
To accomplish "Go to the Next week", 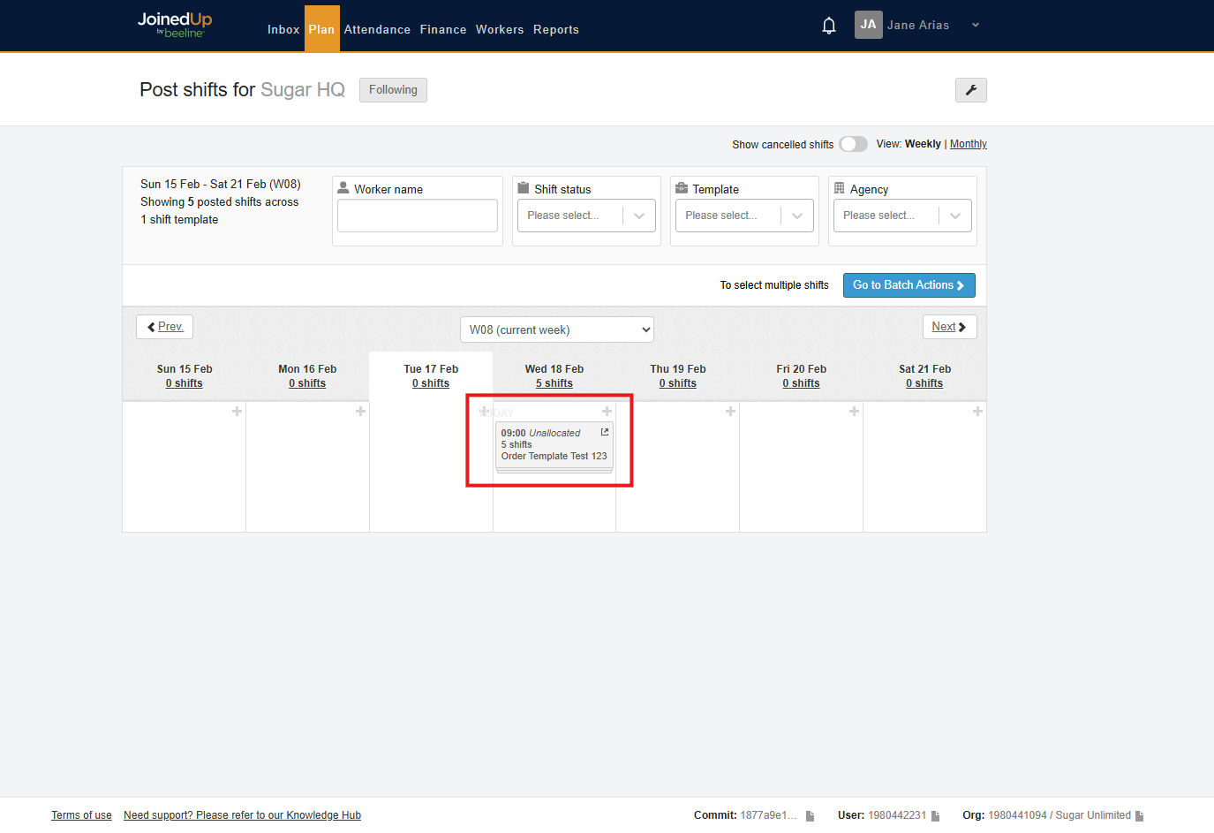I will click(948, 327).
